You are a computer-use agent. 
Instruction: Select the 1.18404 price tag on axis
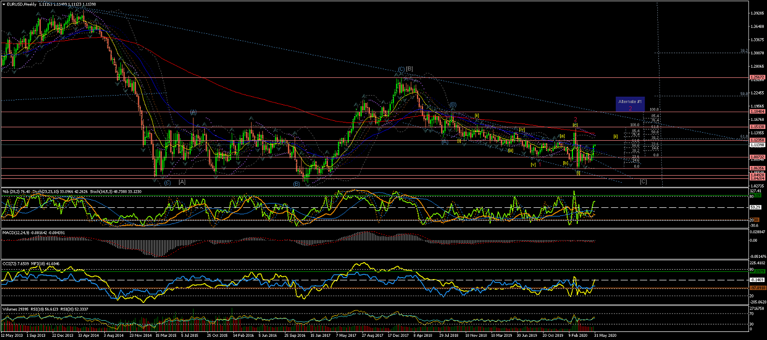click(x=757, y=112)
